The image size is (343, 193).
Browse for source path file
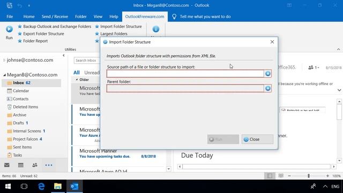click(268, 74)
